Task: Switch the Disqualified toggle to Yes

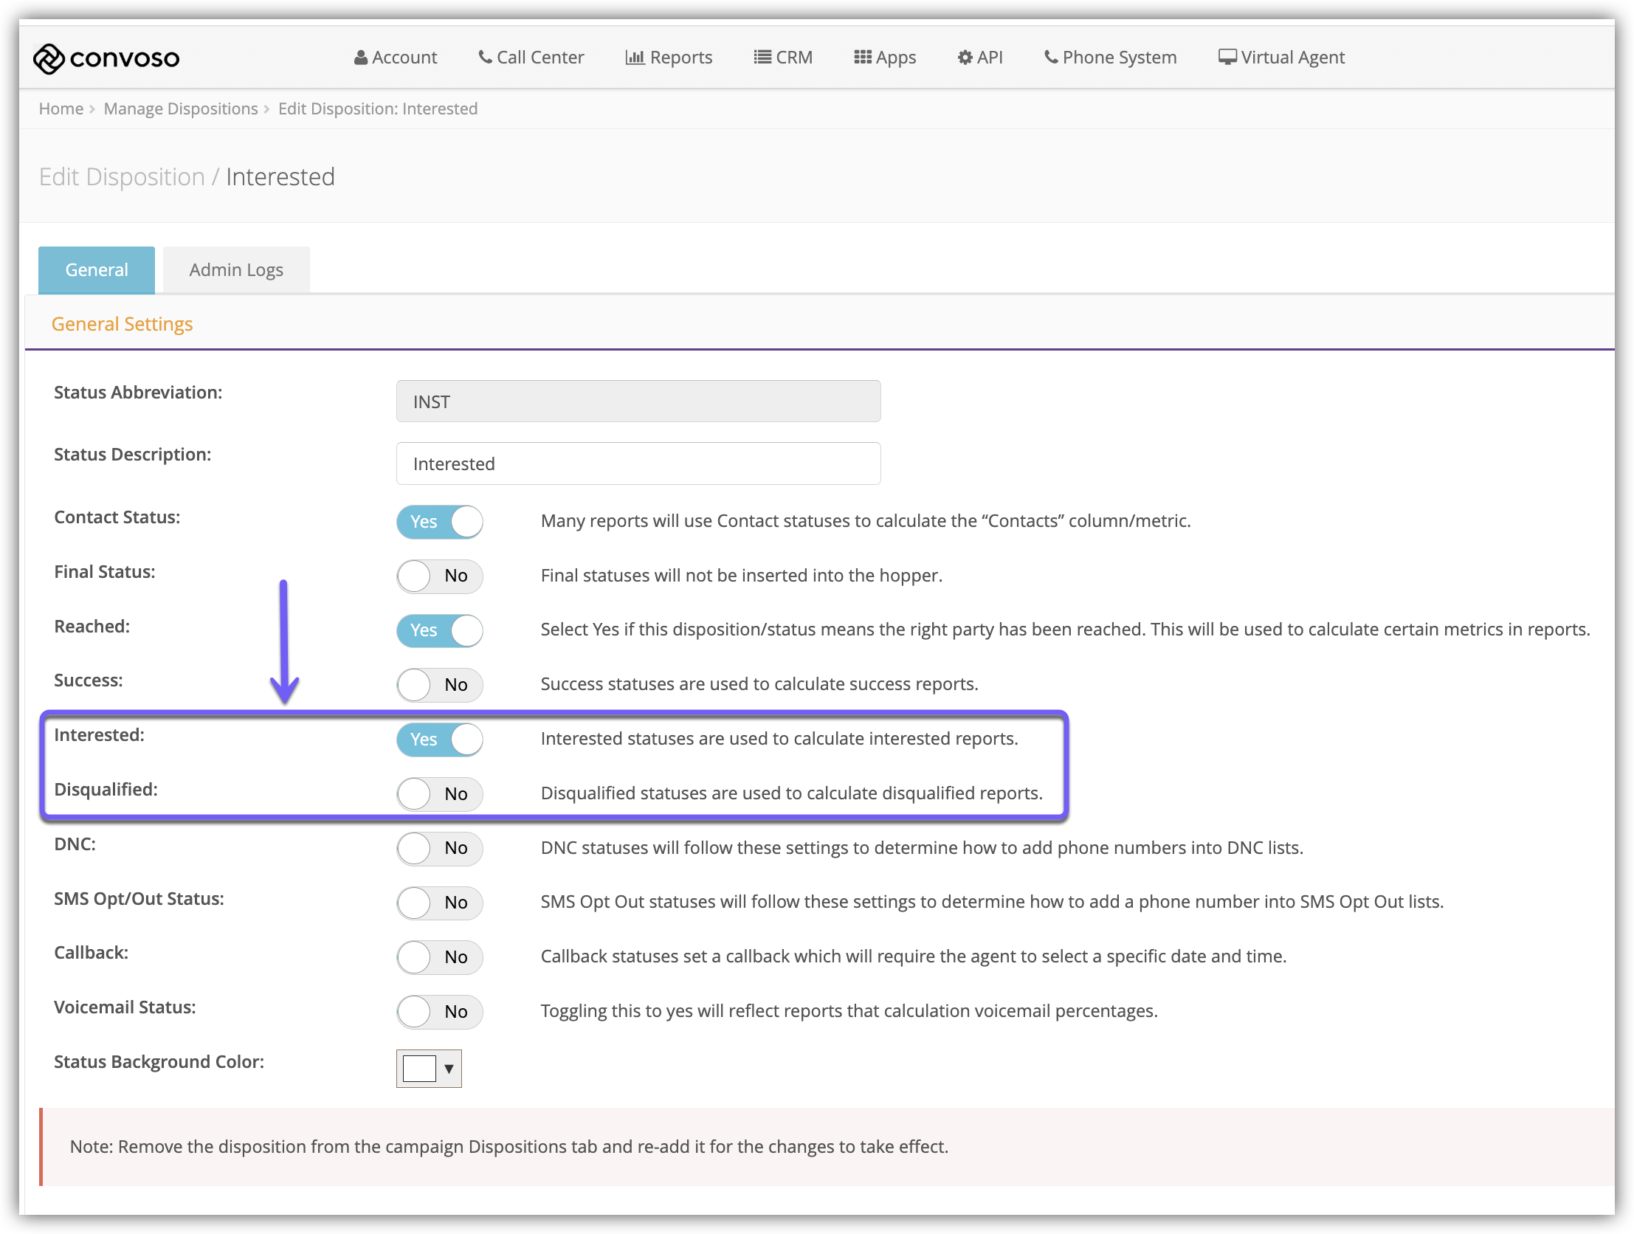Action: 440,794
